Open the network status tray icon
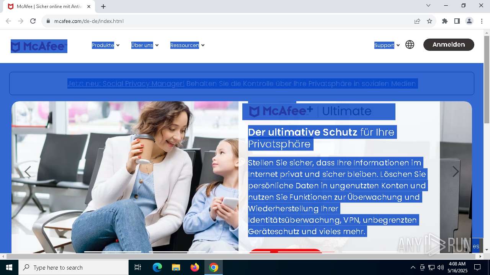Image resolution: width=490 pixels, height=275 pixels. point(431,267)
